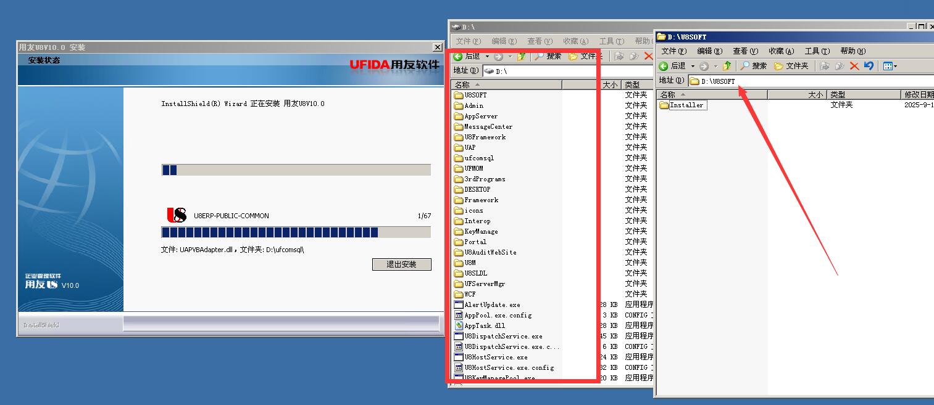Sort by 类型 column in the D:\ window

click(x=637, y=84)
